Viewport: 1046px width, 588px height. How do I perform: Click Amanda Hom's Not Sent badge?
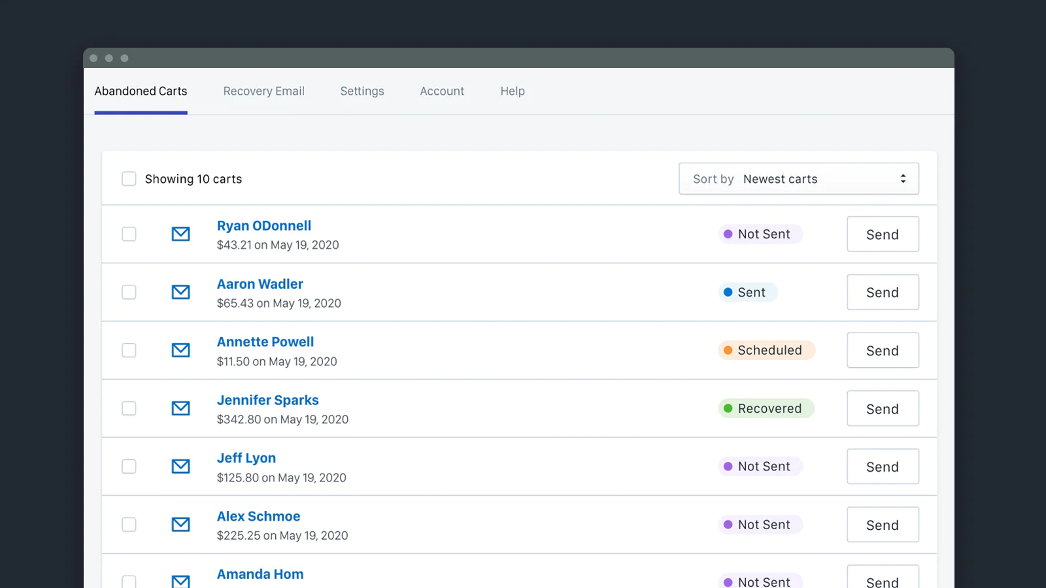[760, 581]
